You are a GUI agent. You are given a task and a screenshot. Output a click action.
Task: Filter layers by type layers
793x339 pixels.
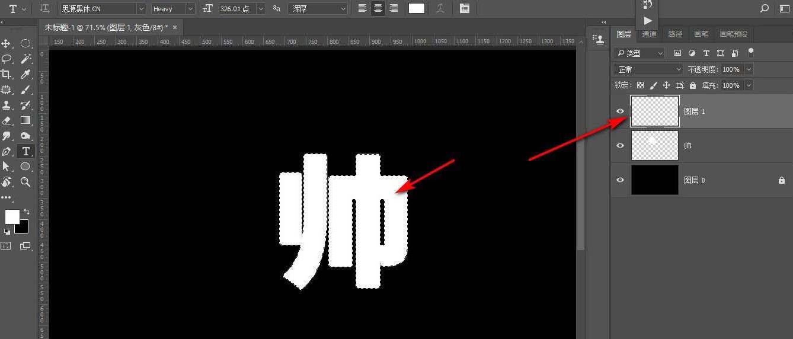coord(706,53)
